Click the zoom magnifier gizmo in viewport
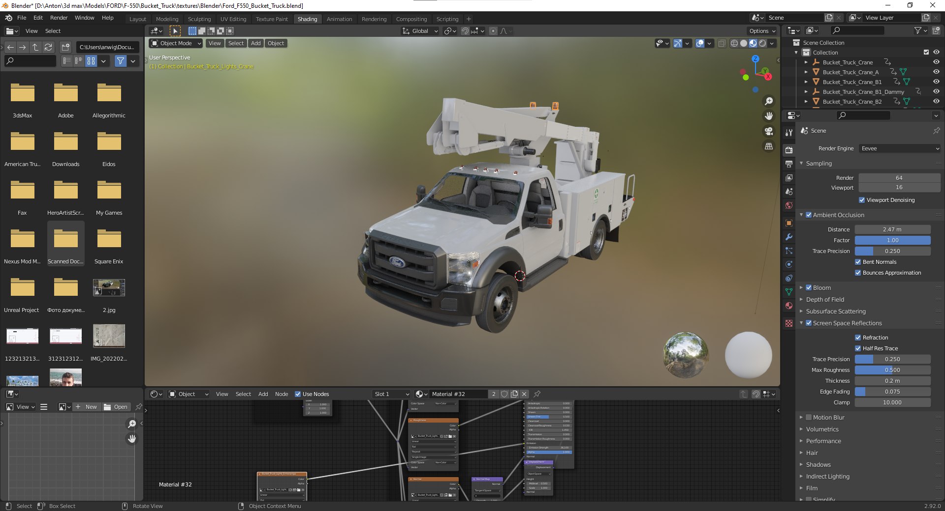The image size is (945, 511). [768, 101]
